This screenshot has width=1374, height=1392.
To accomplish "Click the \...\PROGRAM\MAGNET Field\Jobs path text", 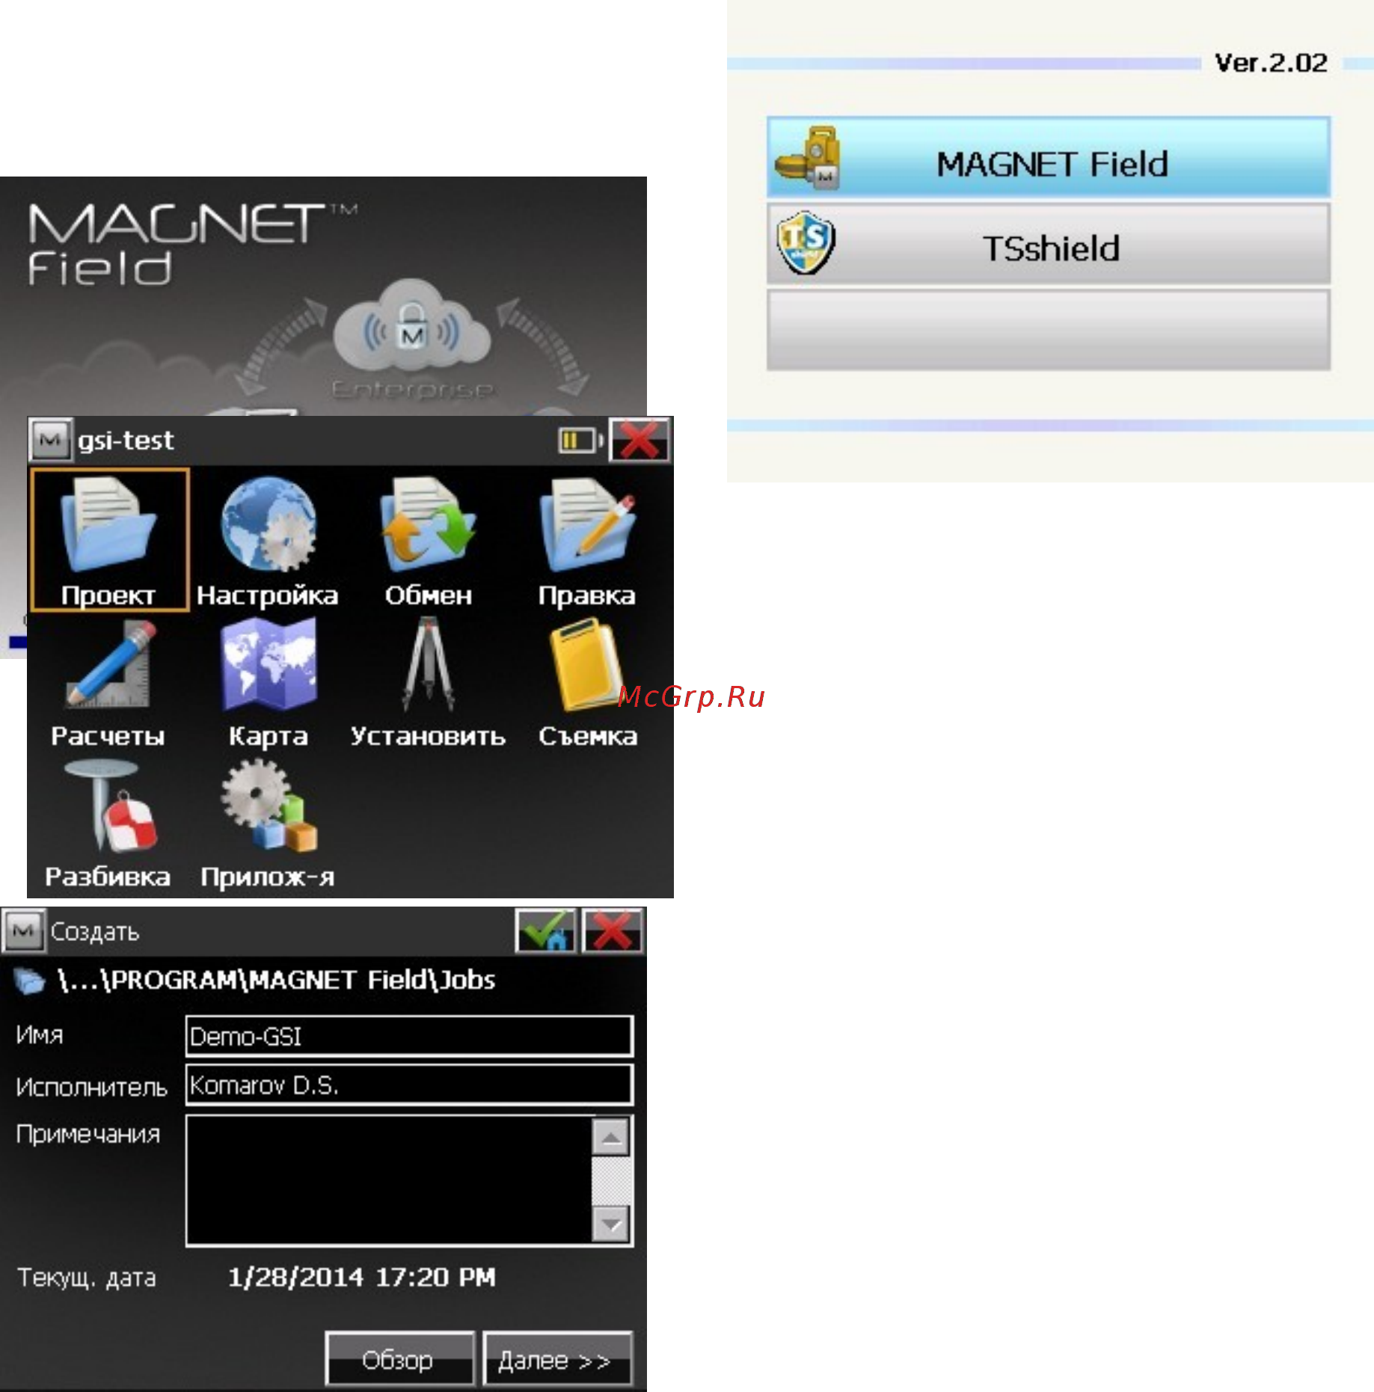I will click(277, 980).
